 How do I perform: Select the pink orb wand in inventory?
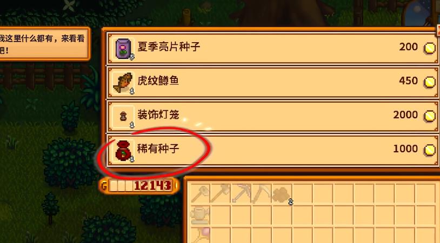click(x=200, y=235)
